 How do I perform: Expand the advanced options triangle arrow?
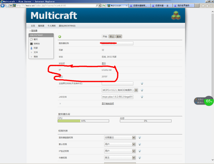click(60, 104)
